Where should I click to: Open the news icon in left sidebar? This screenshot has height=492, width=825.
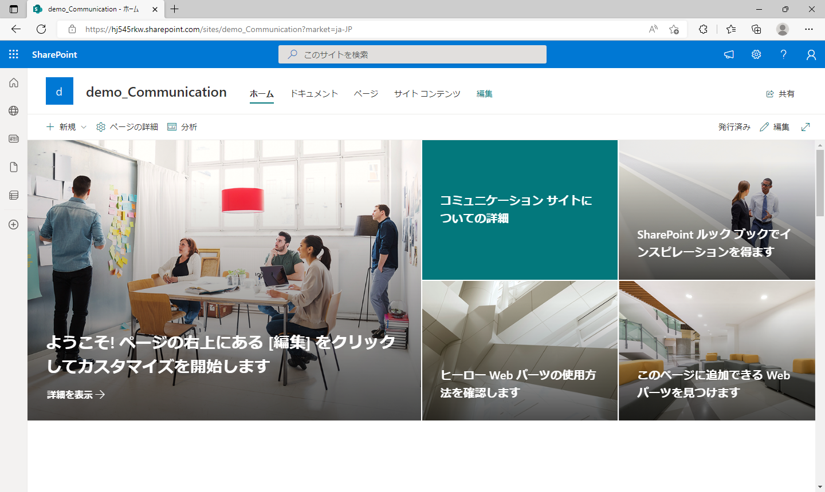(14, 138)
